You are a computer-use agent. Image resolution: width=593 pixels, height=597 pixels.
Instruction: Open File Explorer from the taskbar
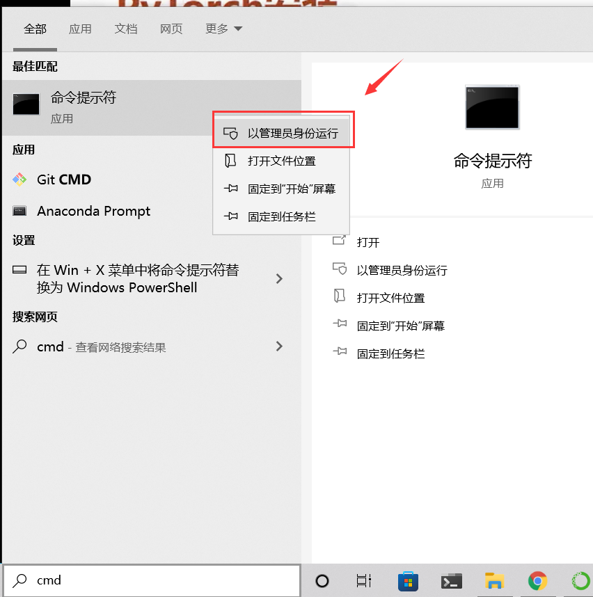pos(494,581)
